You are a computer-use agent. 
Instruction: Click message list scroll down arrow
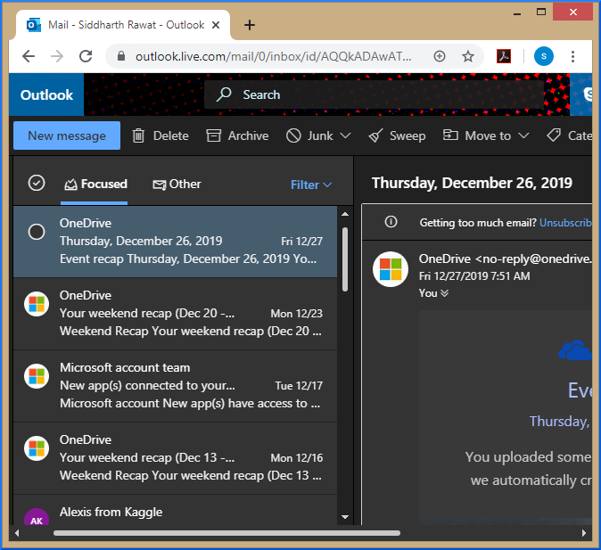click(345, 517)
